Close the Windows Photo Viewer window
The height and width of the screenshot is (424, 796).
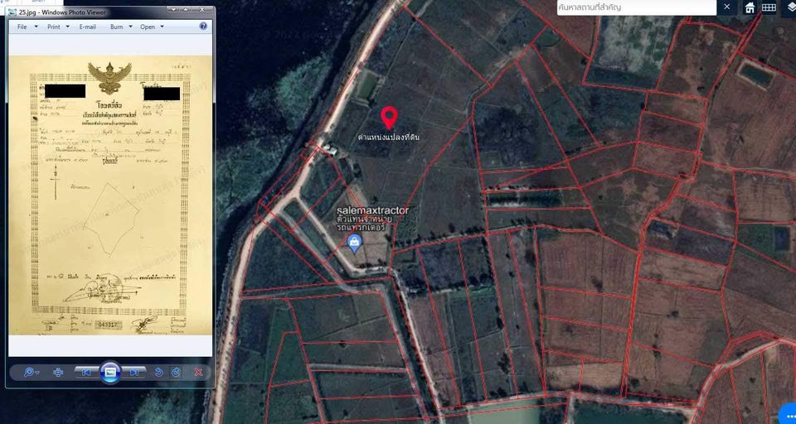204,10
